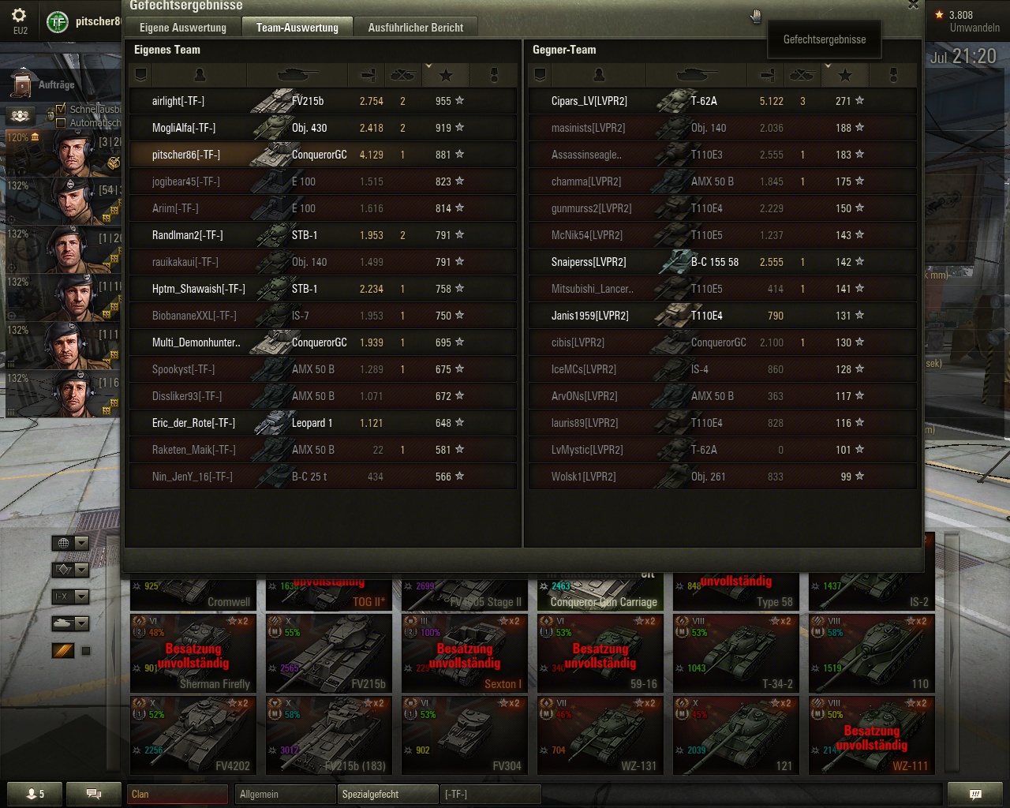Open the contacts list button showing 5
This screenshot has height=808, width=1010.
(x=36, y=794)
